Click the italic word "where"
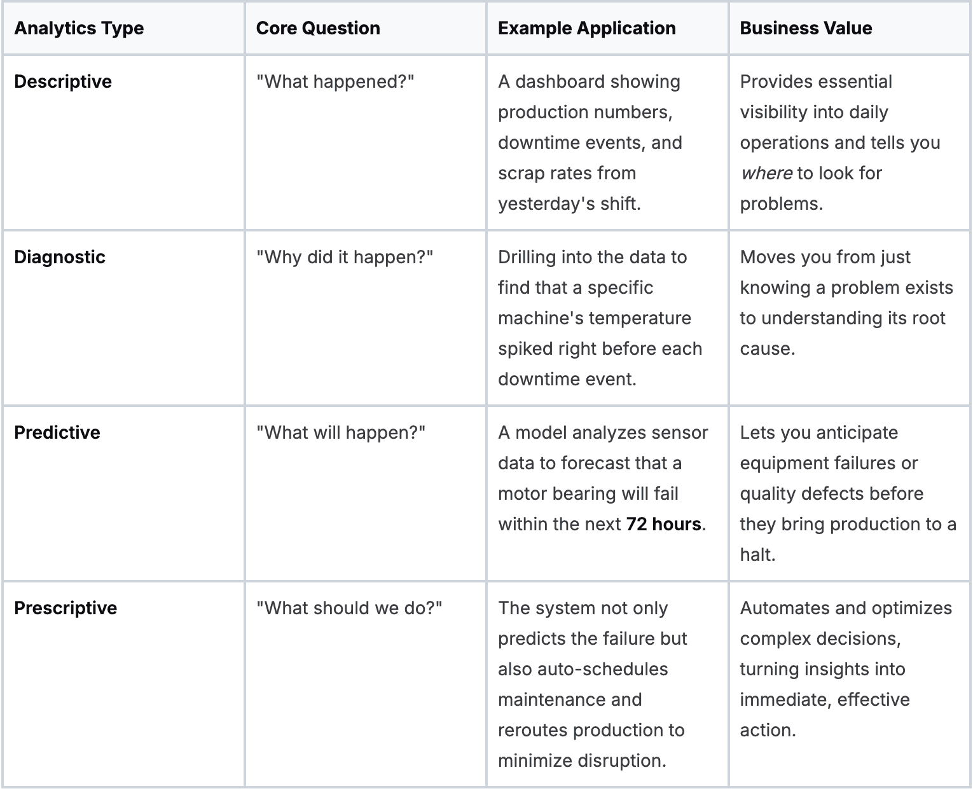 pos(766,173)
